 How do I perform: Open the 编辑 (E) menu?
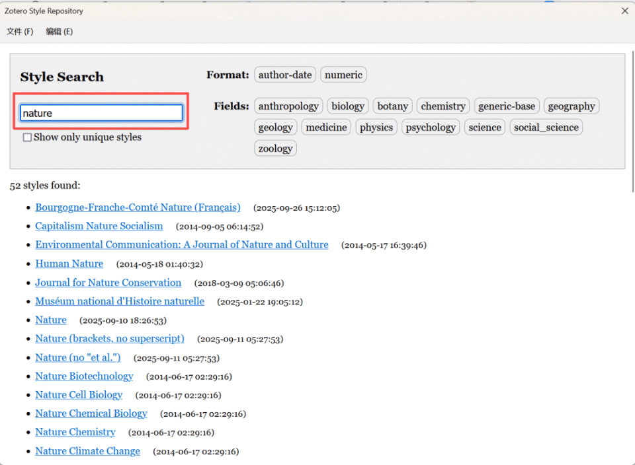point(59,32)
